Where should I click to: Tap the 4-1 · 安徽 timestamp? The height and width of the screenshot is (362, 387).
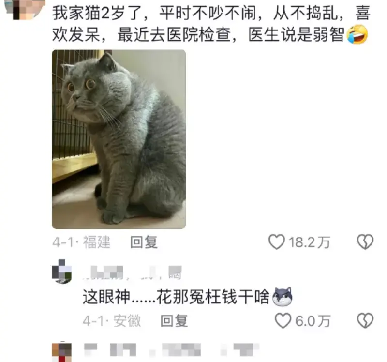coord(112,321)
